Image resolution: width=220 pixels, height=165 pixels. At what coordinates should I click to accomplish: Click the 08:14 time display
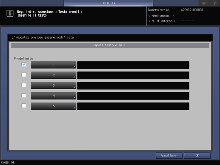9,162
